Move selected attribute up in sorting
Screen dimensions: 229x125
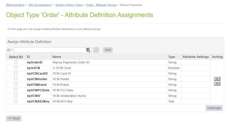pos(217,79)
